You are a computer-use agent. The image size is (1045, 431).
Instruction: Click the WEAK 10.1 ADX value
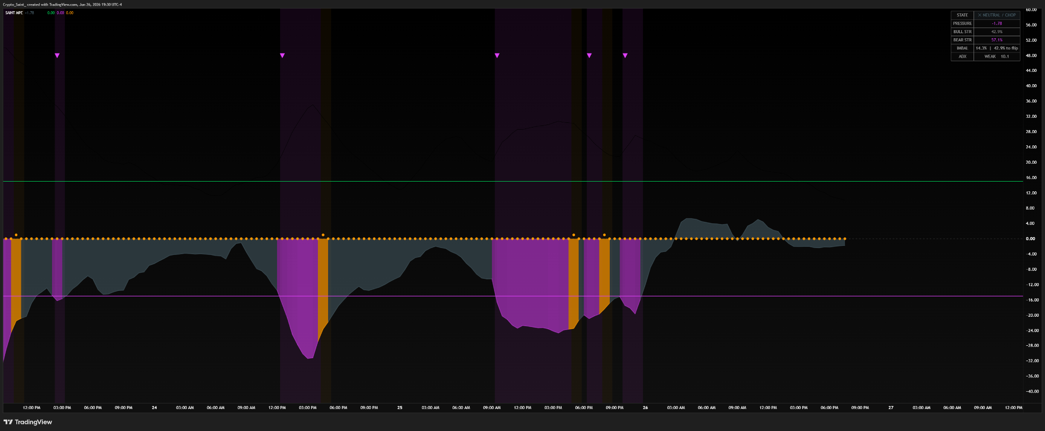pos(997,56)
